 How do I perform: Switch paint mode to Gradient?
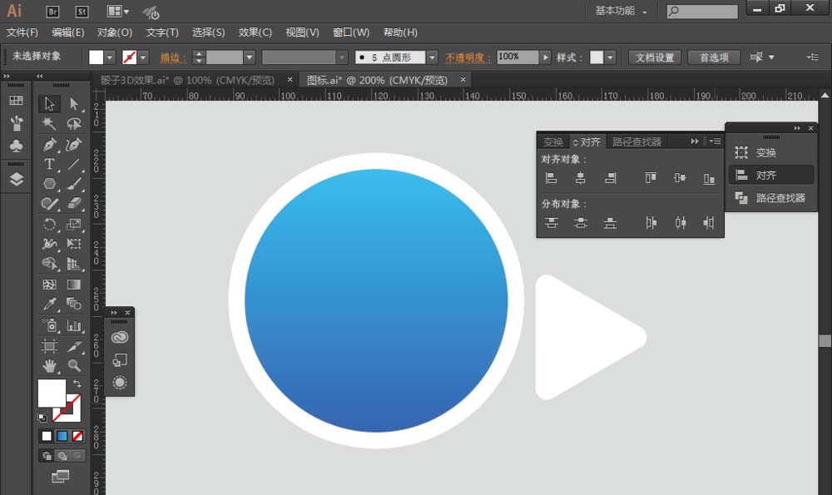click(62, 436)
